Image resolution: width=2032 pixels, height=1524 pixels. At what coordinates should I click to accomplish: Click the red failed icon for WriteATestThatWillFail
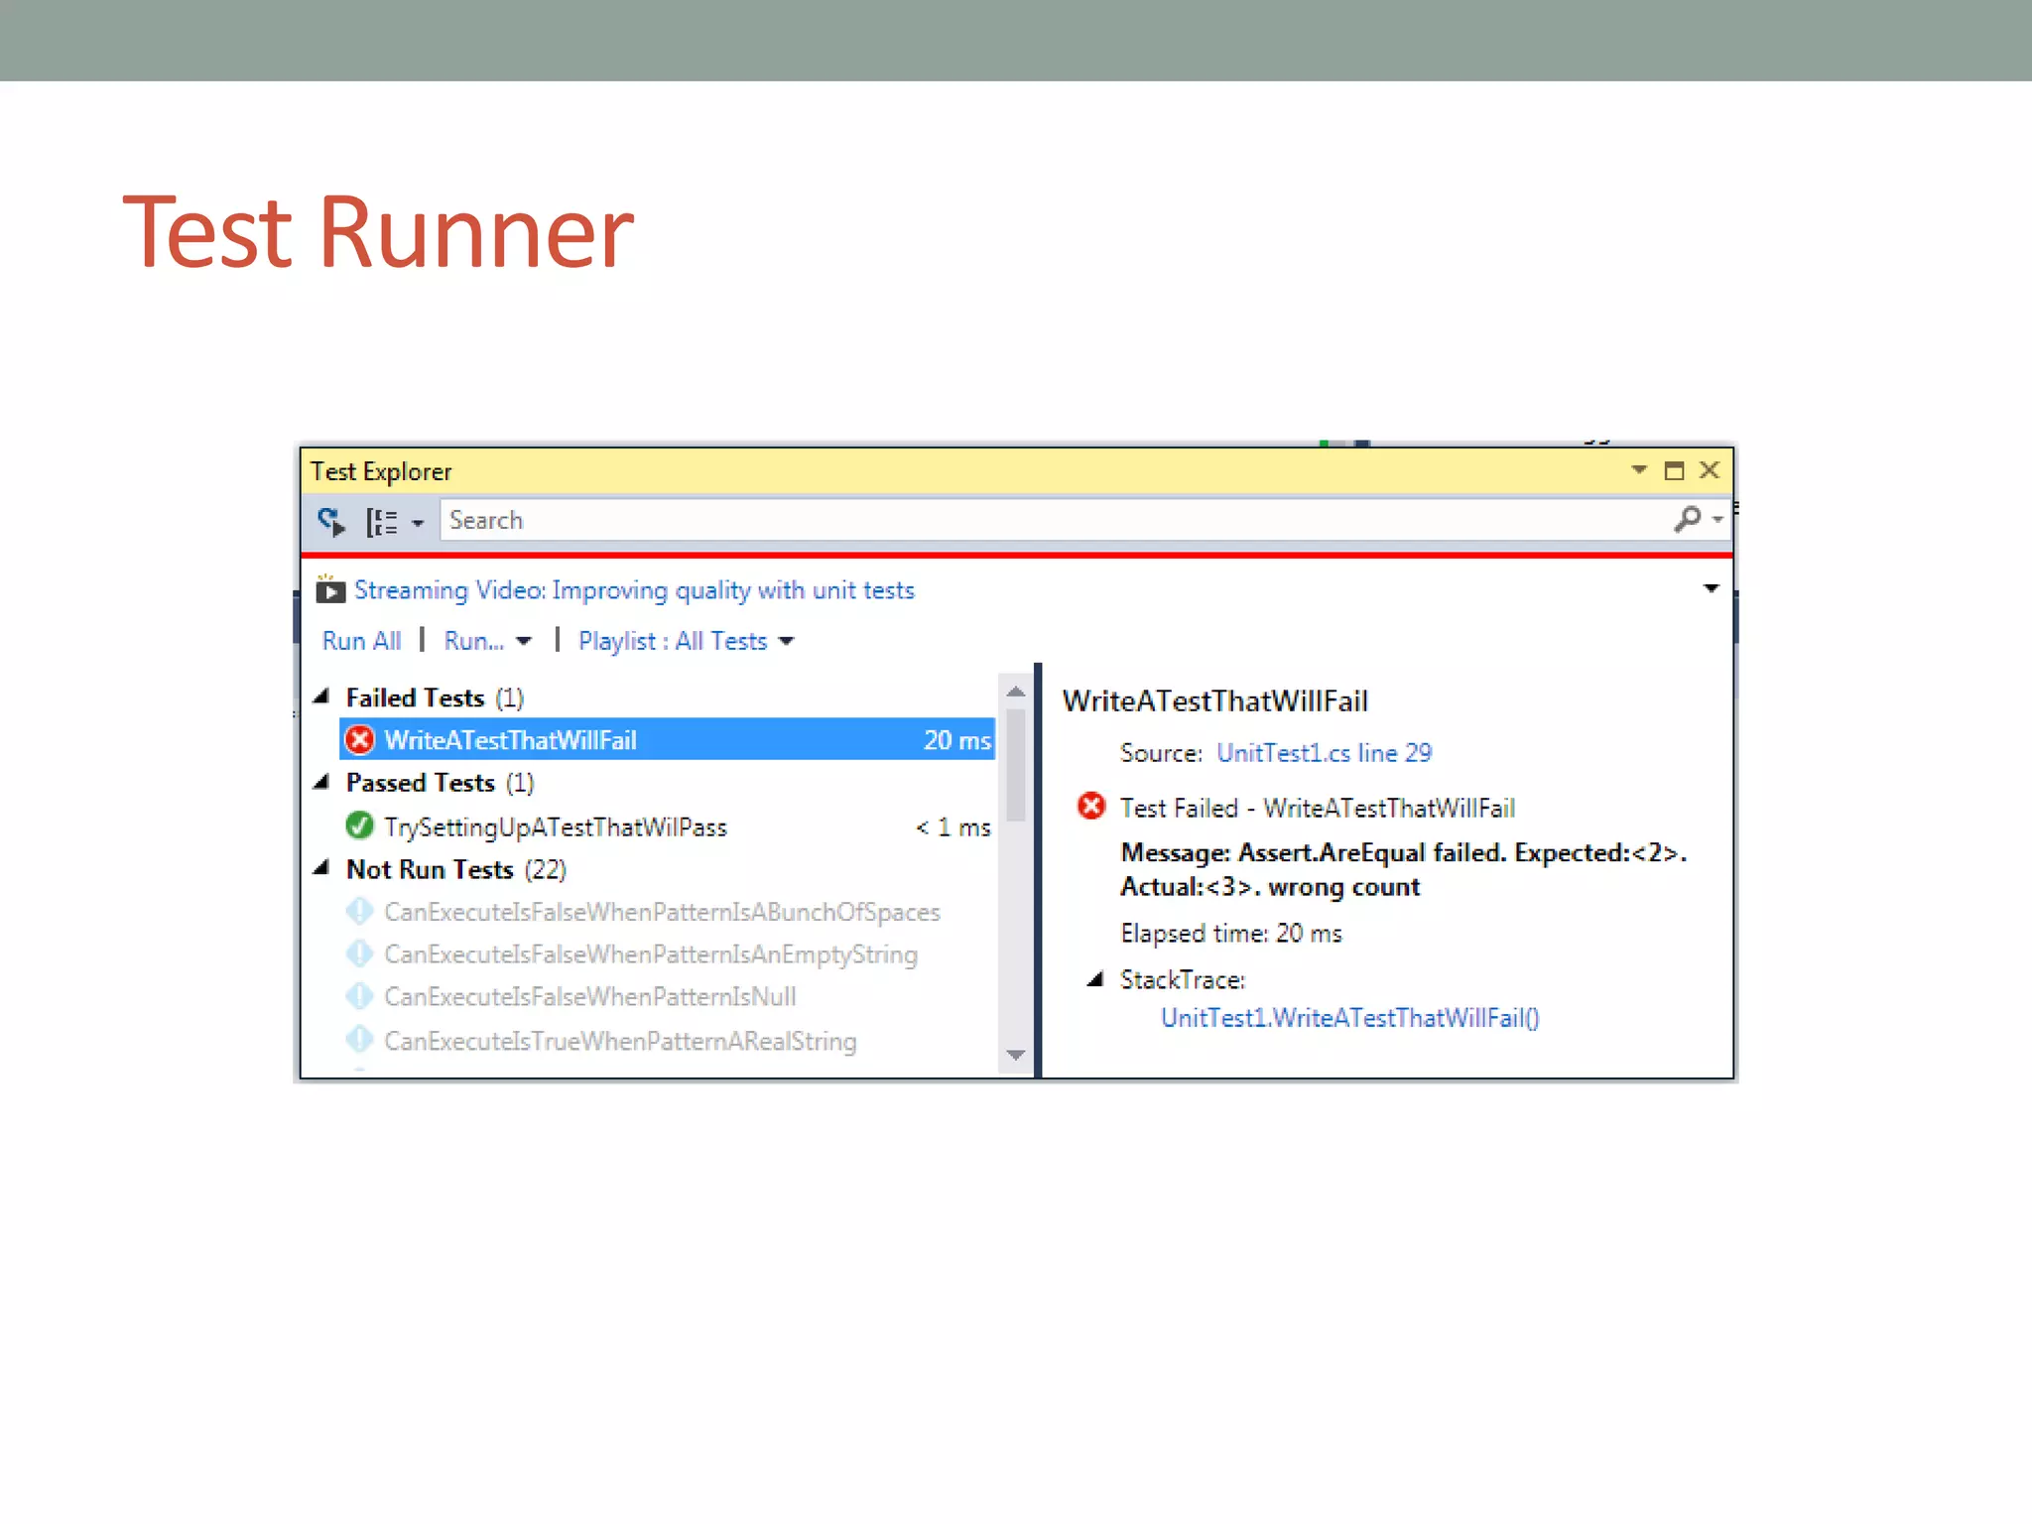(360, 740)
